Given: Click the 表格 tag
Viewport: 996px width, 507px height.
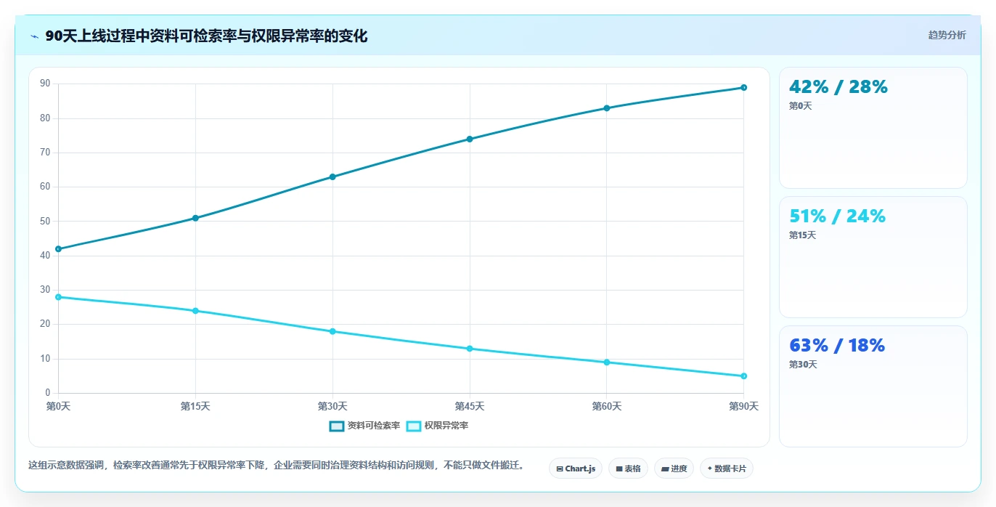Looking at the screenshot, I should pos(628,469).
